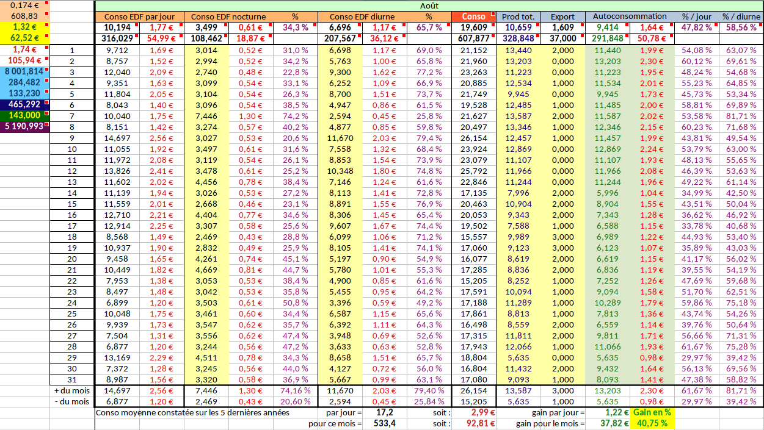Select the '% / diurne' column header

pos(741,17)
